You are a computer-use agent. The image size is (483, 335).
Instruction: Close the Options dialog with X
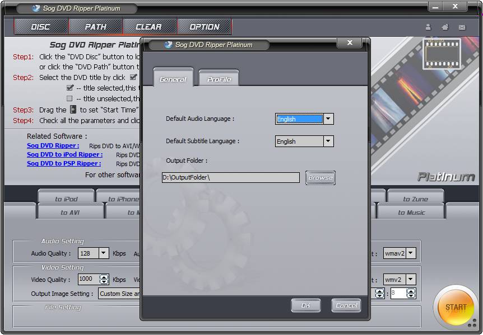(x=350, y=43)
